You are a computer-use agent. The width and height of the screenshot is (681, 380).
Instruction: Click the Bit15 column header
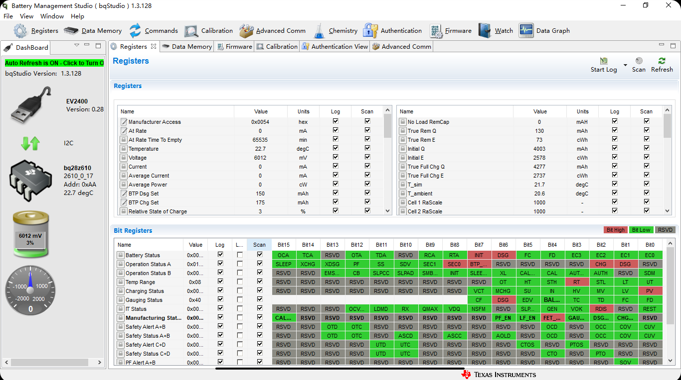pos(284,245)
